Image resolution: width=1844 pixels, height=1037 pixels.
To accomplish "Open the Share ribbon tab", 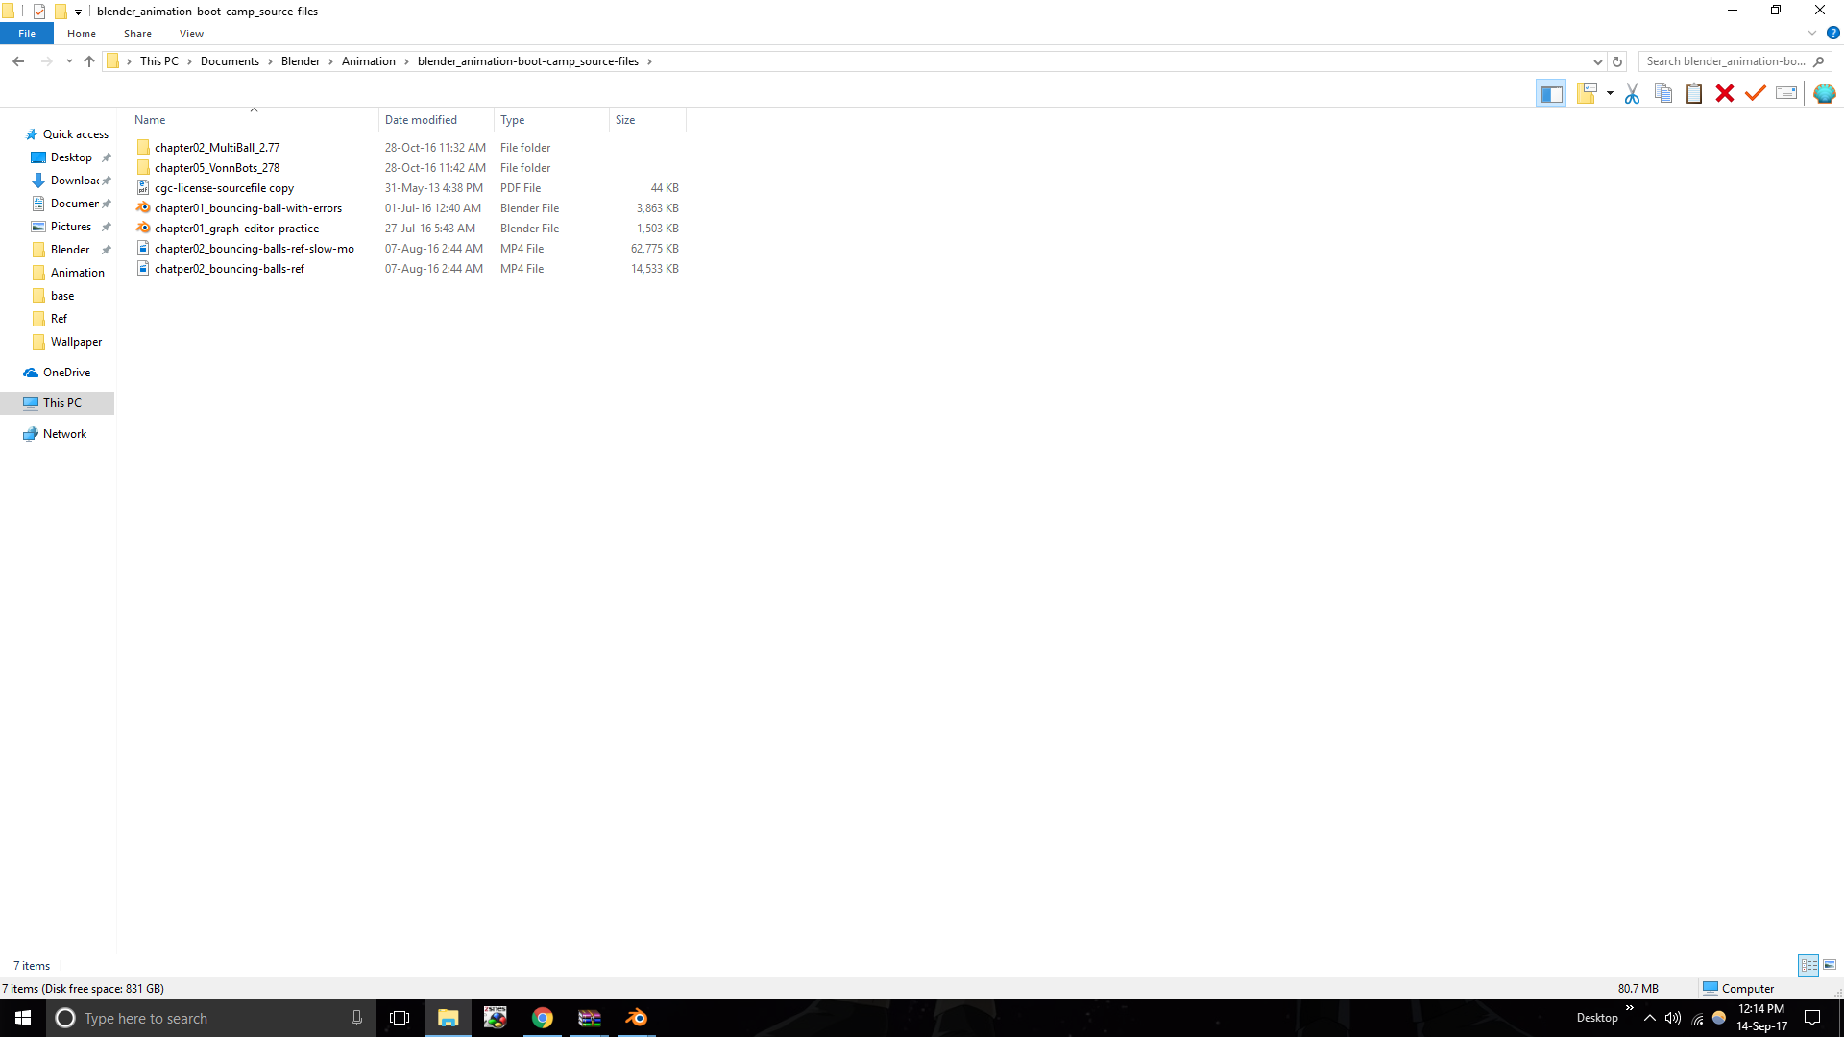I will coord(137,34).
